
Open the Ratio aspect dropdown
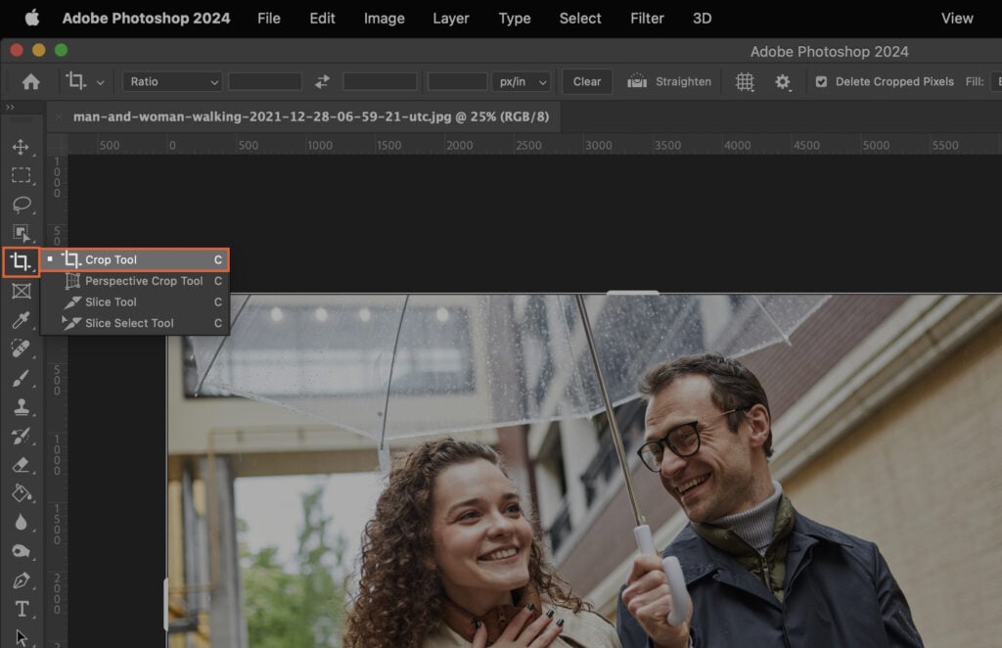[172, 81]
